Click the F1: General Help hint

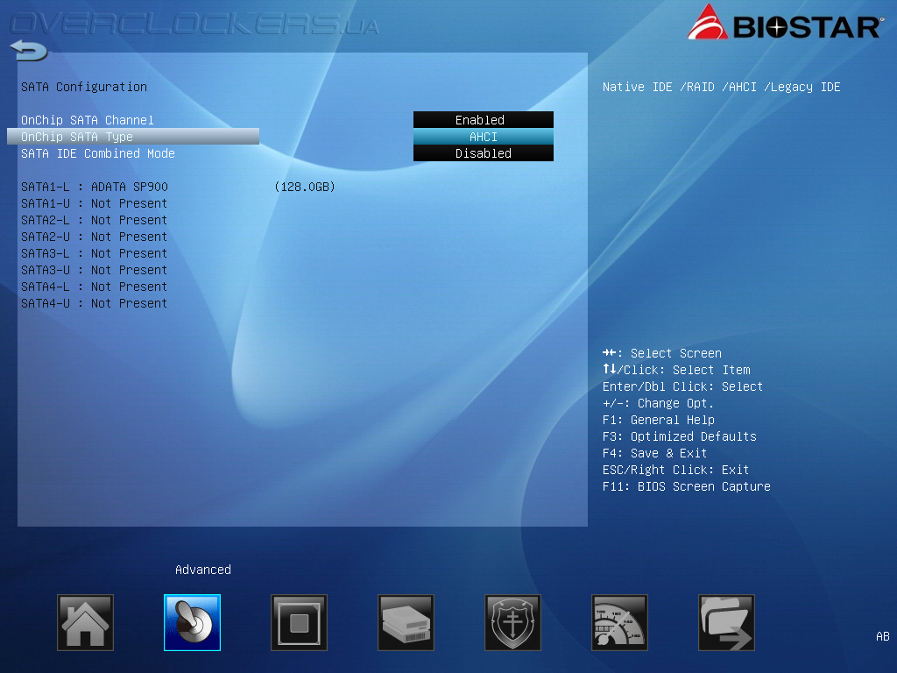pos(659,420)
